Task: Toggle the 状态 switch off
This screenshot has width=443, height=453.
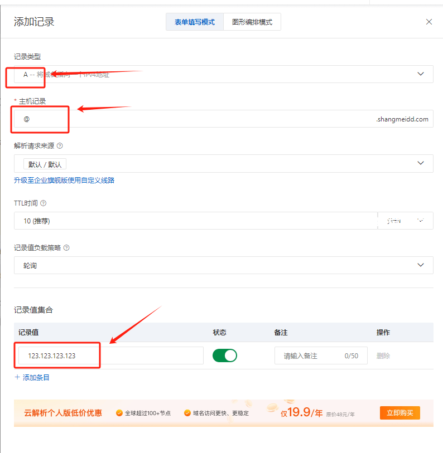Action: coord(224,355)
